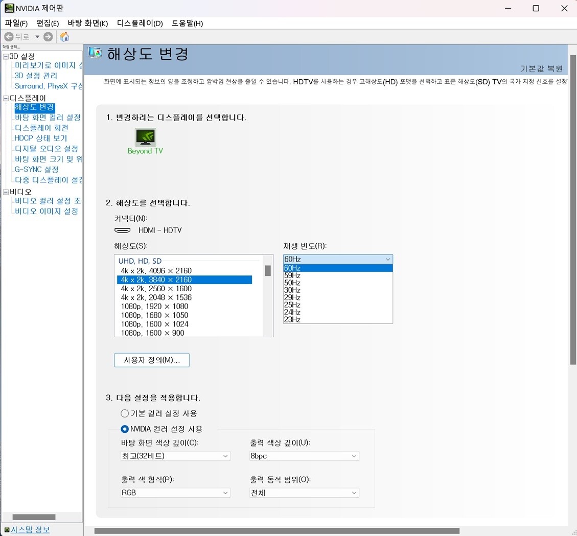Choose 60Hz in the refresh rate list
The width and height of the screenshot is (577, 536).
coord(338,268)
